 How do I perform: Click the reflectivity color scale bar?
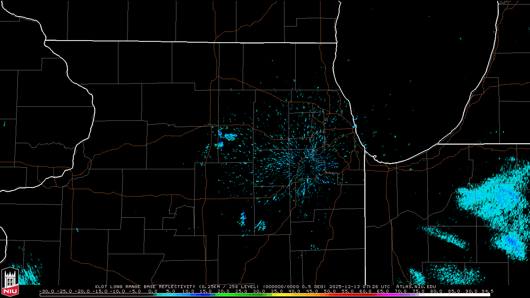(x=265, y=295)
